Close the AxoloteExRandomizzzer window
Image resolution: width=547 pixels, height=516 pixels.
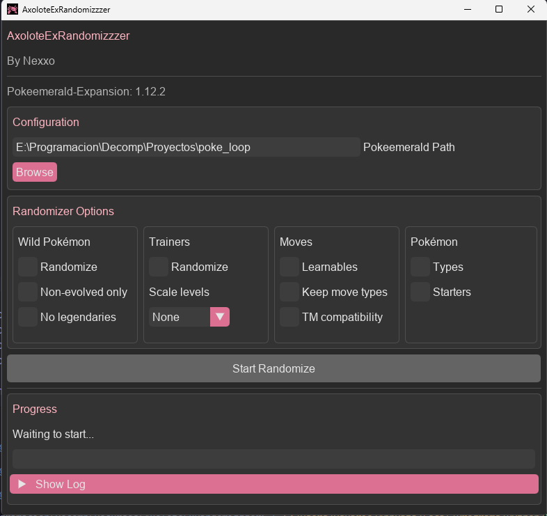click(x=531, y=10)
